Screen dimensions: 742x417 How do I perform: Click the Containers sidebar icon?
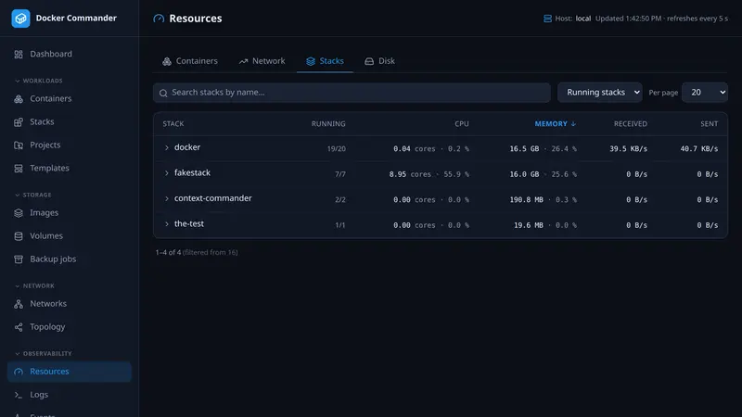(19, 99)
